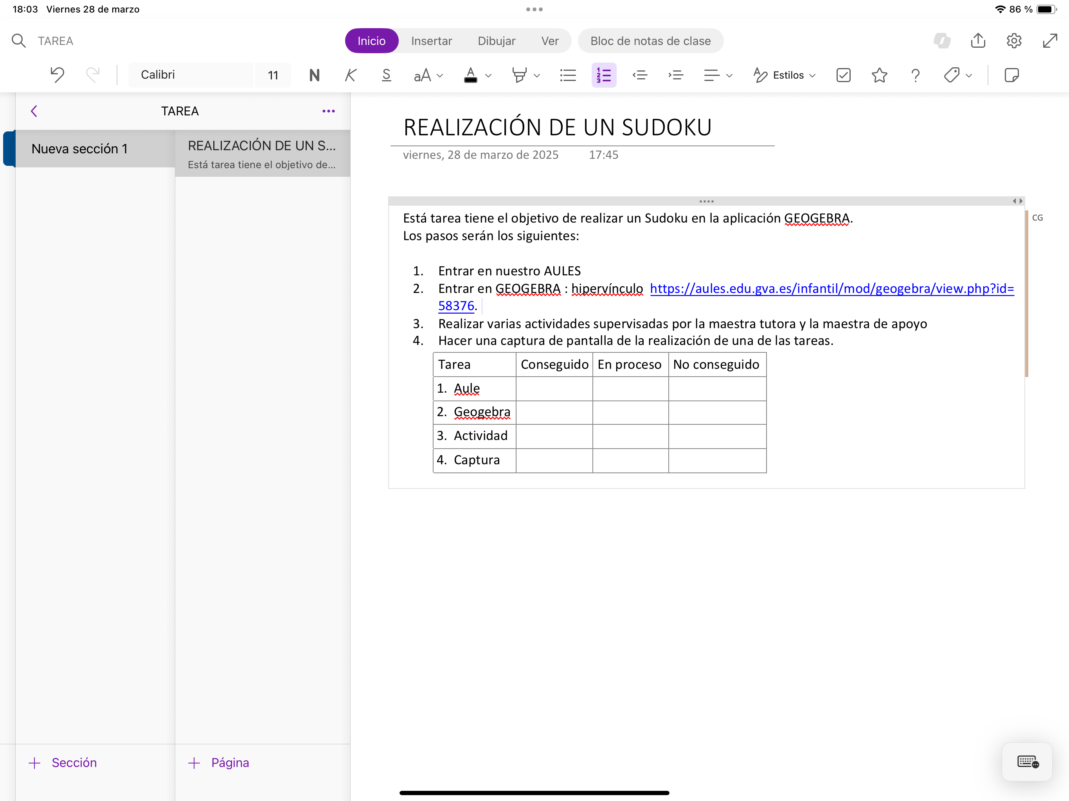The image size is (1069, 801).
Task: Open the Insertar ribbon tab
Action: [x=432, y=41]
